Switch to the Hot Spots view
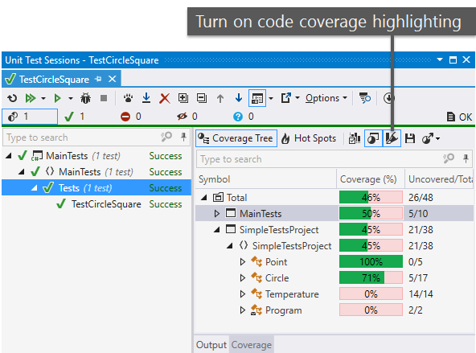Viewport: 476px width, 353px height. (309, 138)
